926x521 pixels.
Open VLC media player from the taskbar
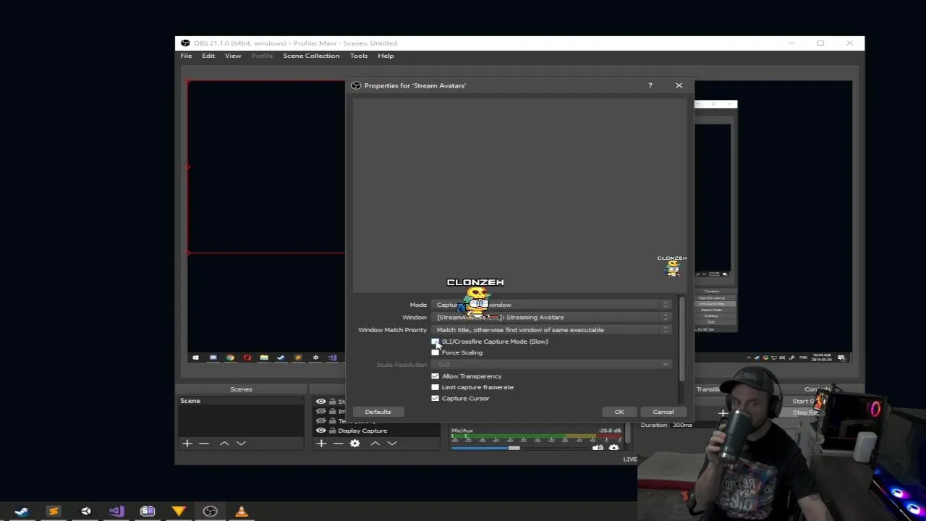click(242, 512)
